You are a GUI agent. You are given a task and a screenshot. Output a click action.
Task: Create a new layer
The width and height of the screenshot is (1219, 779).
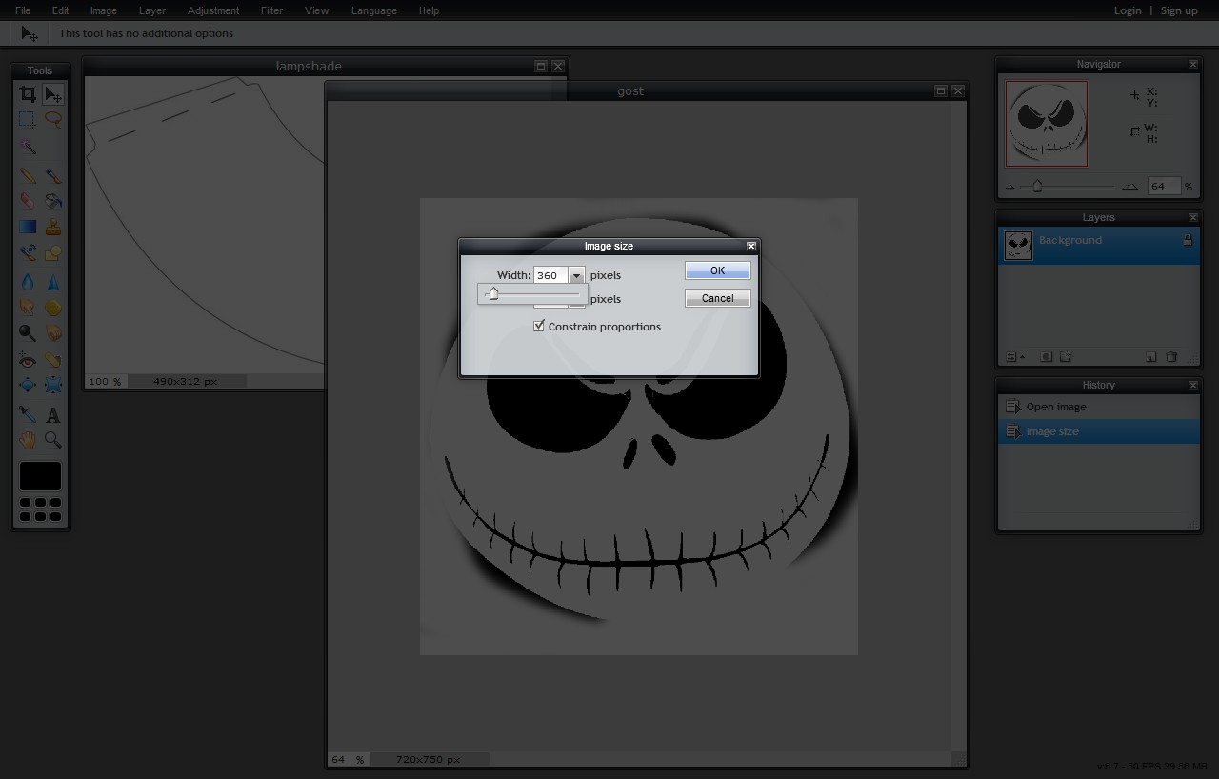[1151, 357]
